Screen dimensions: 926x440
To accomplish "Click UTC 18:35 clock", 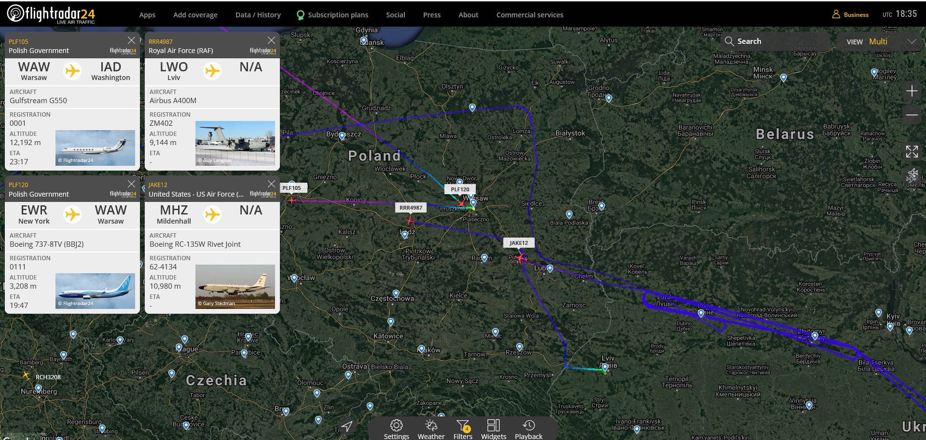I will point(899,14).
